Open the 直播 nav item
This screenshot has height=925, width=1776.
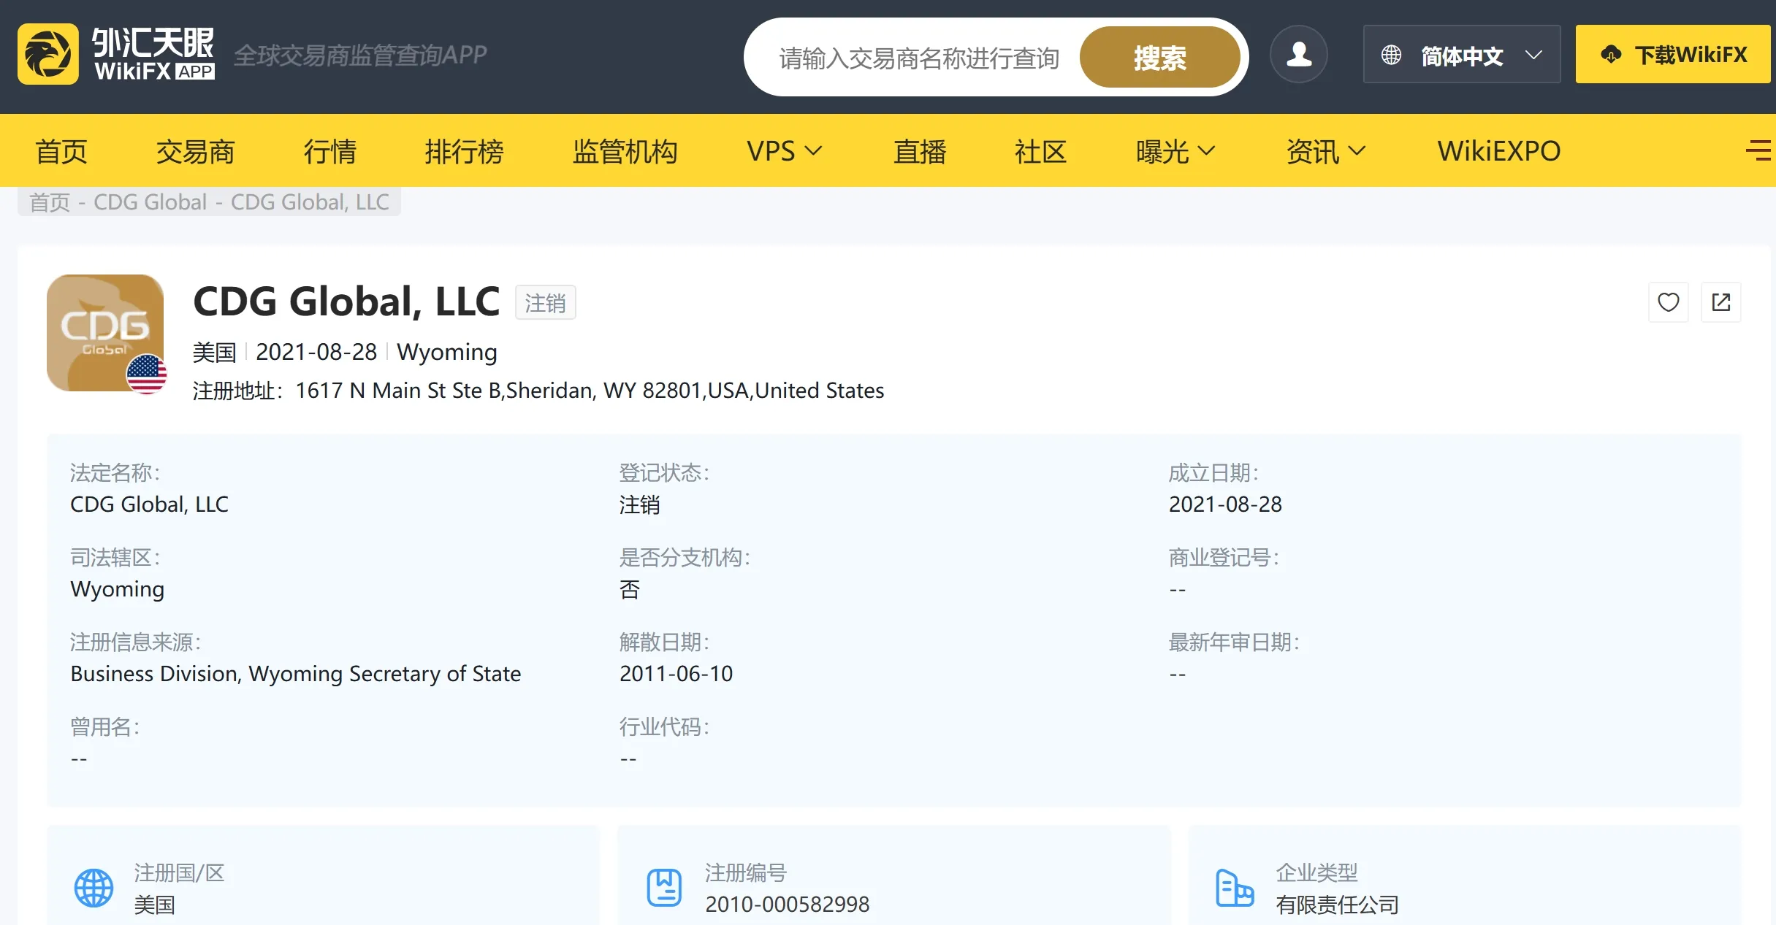coord(920,151)
